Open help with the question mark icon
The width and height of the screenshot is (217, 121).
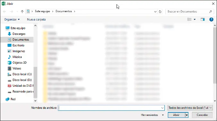[211, 20]
